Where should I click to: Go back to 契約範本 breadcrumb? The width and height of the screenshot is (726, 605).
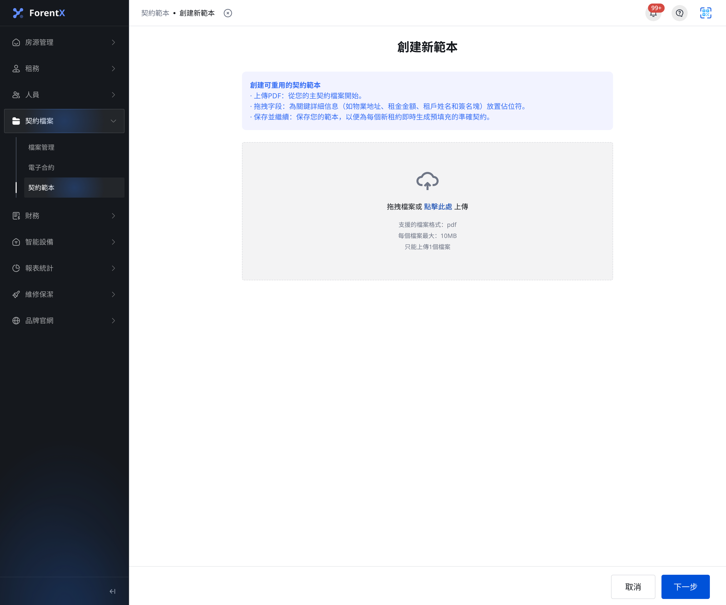pos(155,13)
